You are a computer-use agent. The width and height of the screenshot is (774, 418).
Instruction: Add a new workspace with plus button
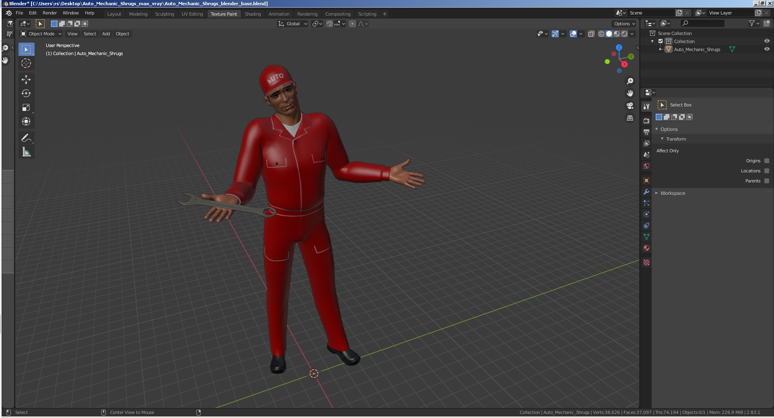[x=385, y=14]
